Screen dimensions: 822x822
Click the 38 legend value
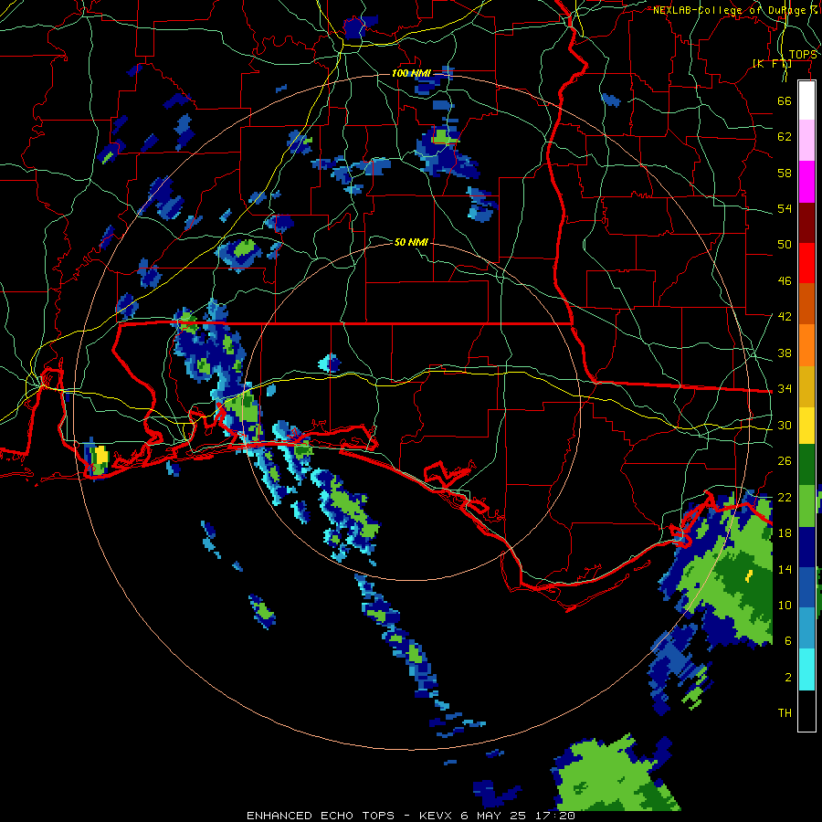click(x=785, y=353)
